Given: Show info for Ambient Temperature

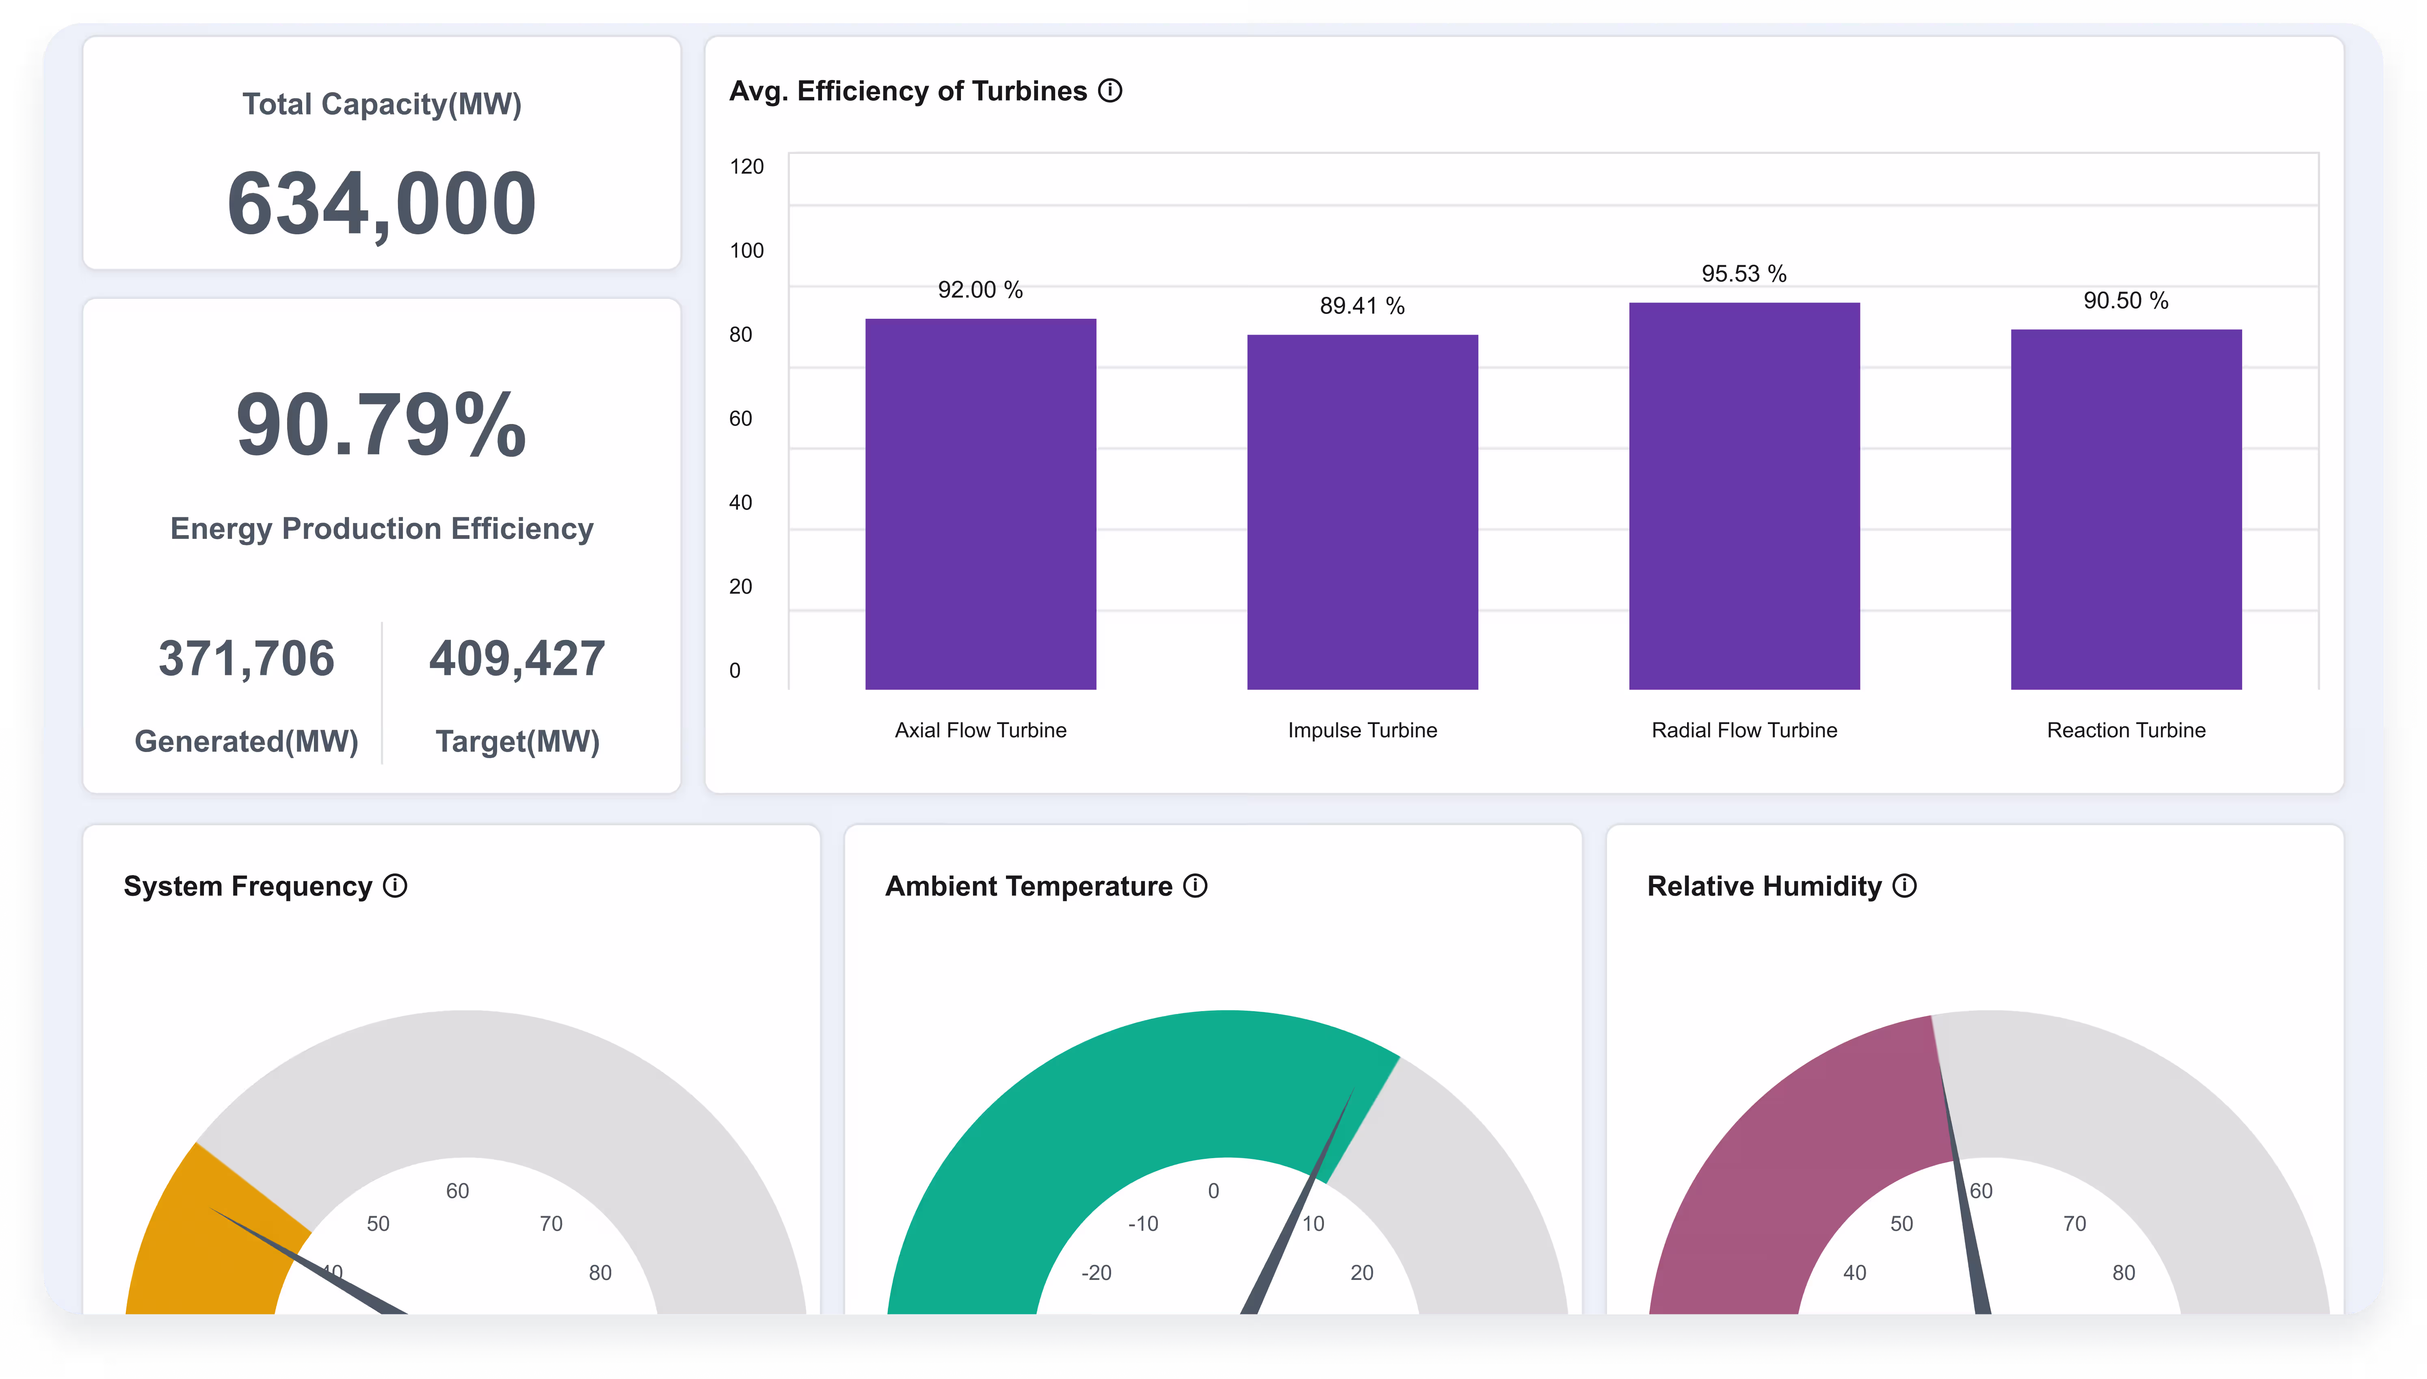Looking at the screenshot, I should coord(1195,886).
